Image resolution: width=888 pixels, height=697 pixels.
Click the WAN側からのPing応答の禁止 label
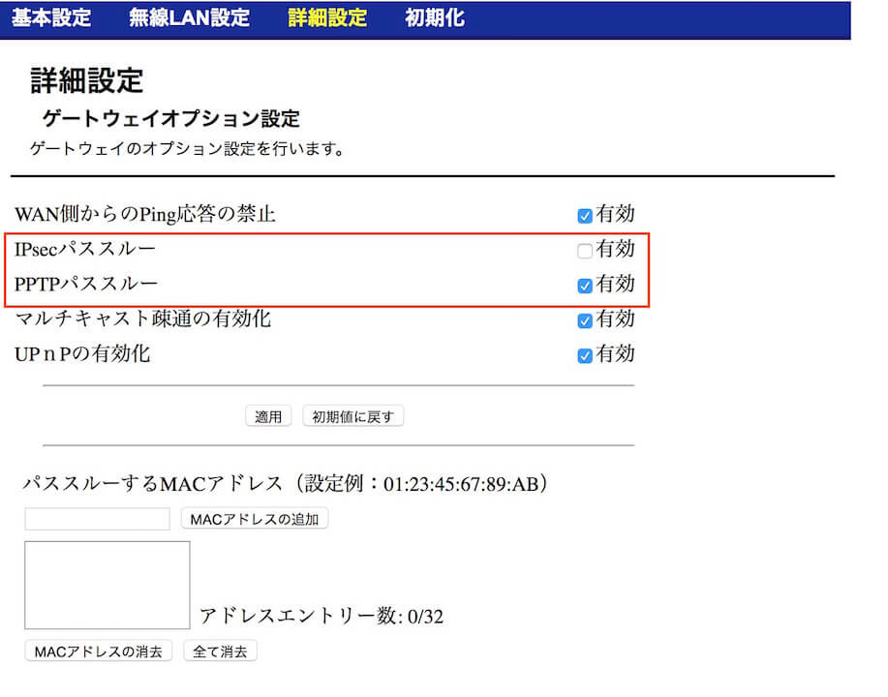[145, 214]
